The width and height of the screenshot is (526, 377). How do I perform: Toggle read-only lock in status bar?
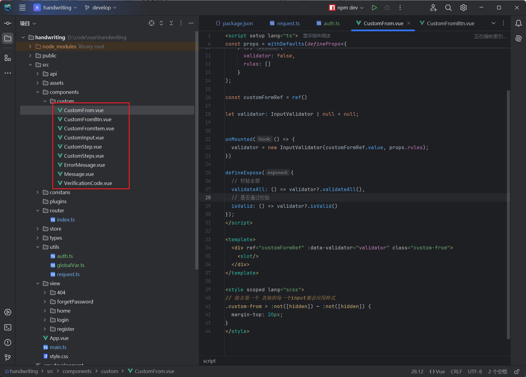[517, 372]
